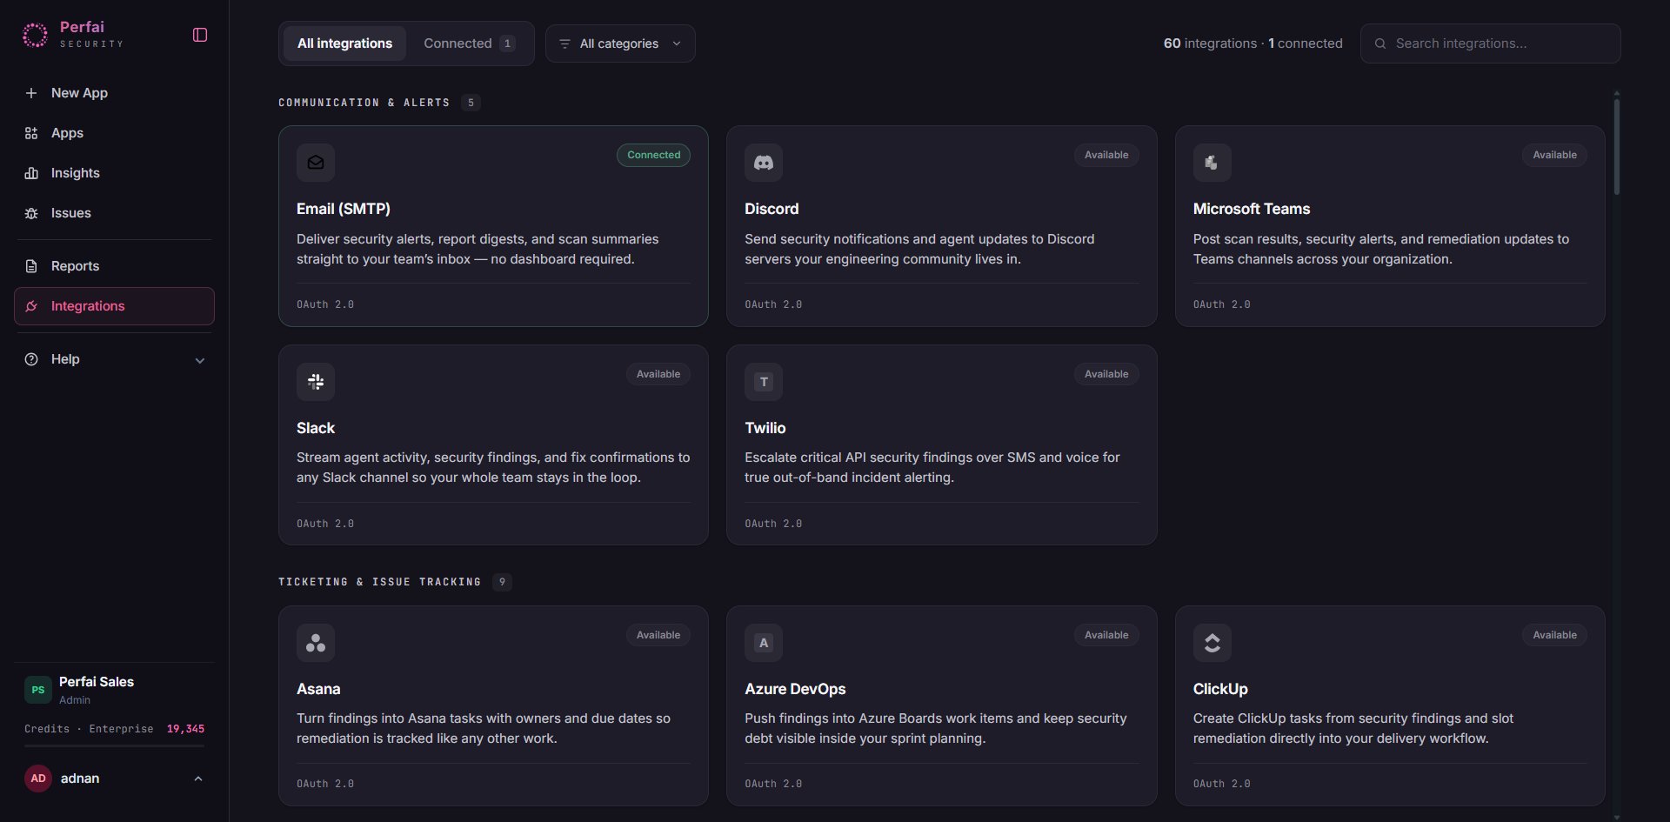Click the Available badge on Asana card
The height and width of the screenshot is (822, 1670).
click(658, 635)
